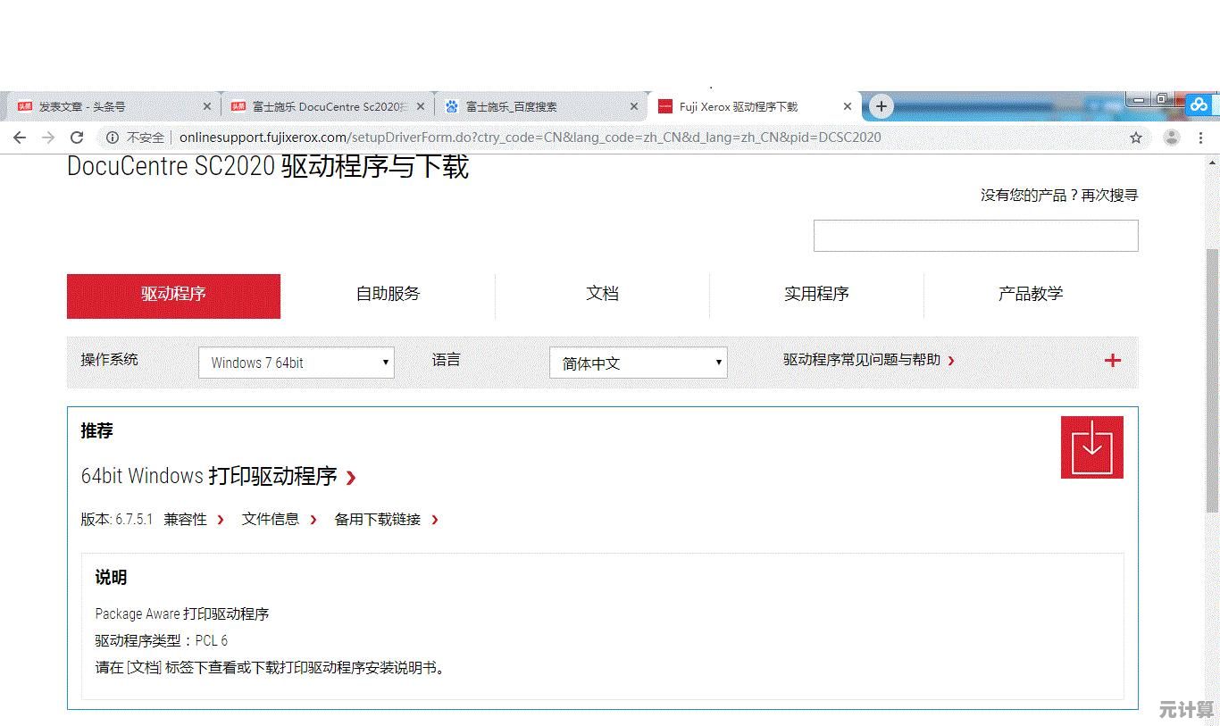Open a new browser tab with the plus icon
1220x726 pixels.
881,105
